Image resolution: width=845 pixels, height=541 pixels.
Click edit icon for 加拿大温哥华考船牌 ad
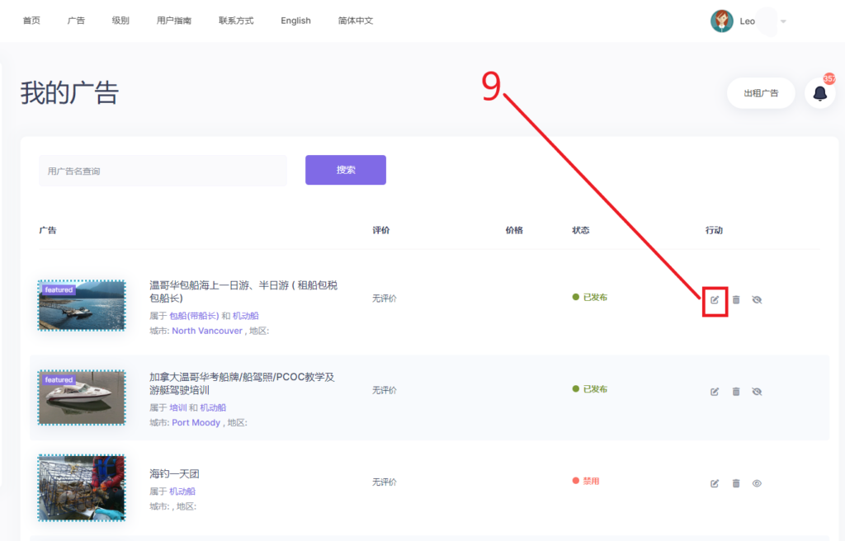click(x=715, y=392)
